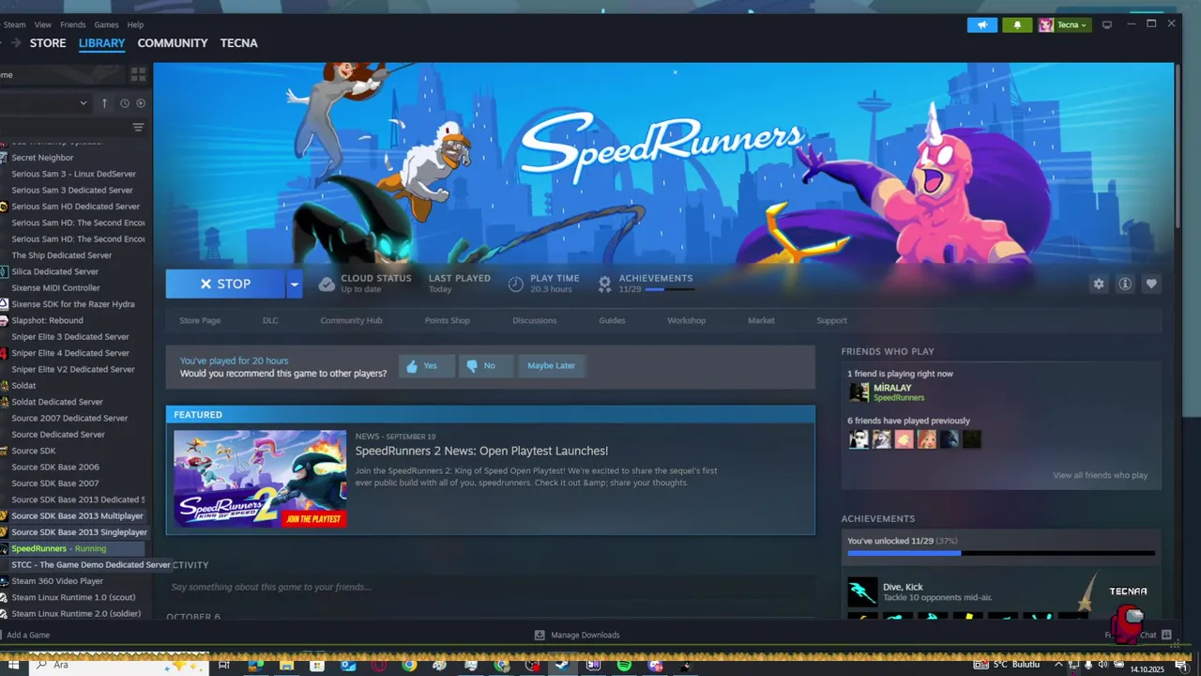Open the View menu
1201x676 pixels.
pos(43,24)
